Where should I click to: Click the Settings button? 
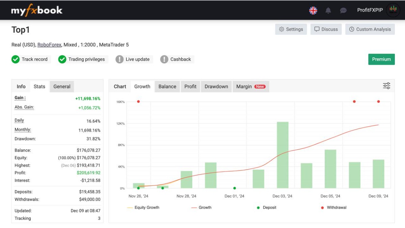(x=291, y=29)
